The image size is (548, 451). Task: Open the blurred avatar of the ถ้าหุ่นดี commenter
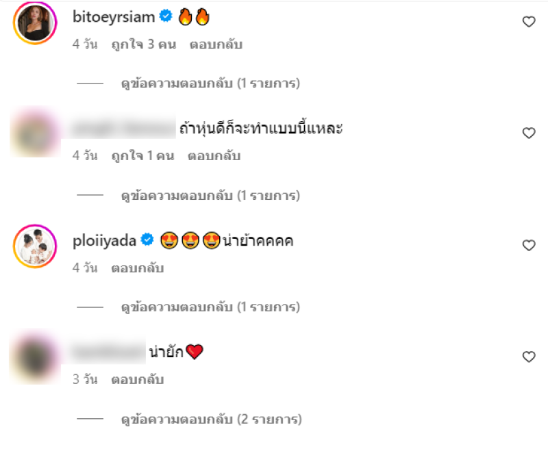[35, 133]
